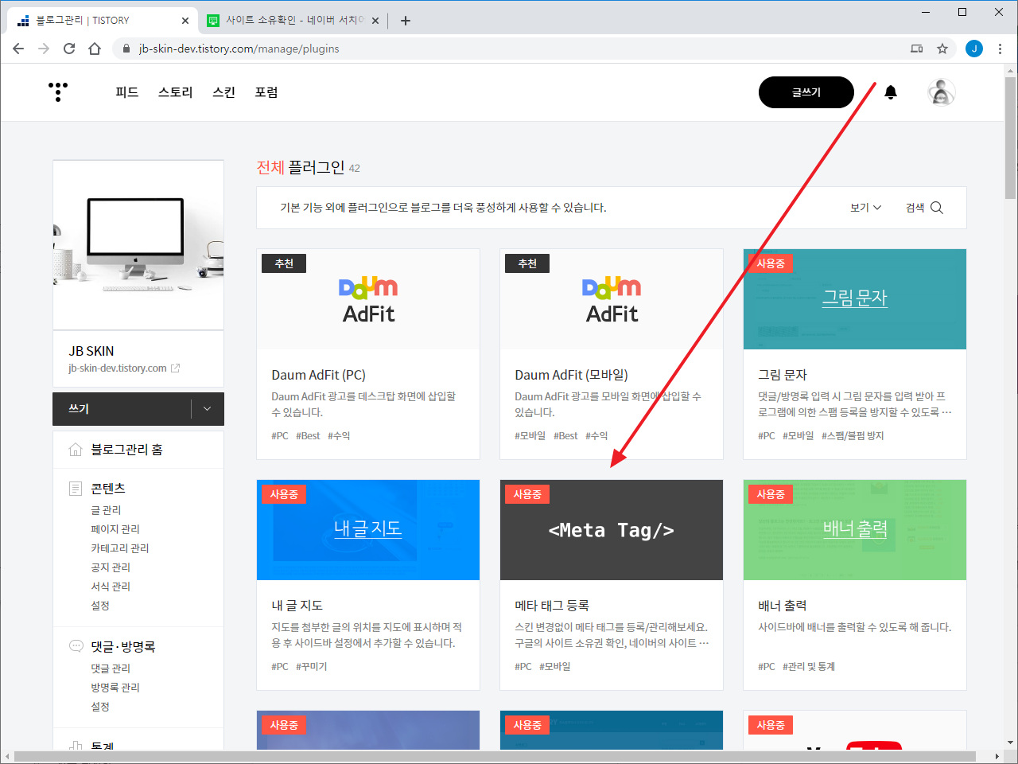Select the 콘텐츠 section heading
The width and height of the screenshot is (1018, 764).
click(x=108, y=489)
